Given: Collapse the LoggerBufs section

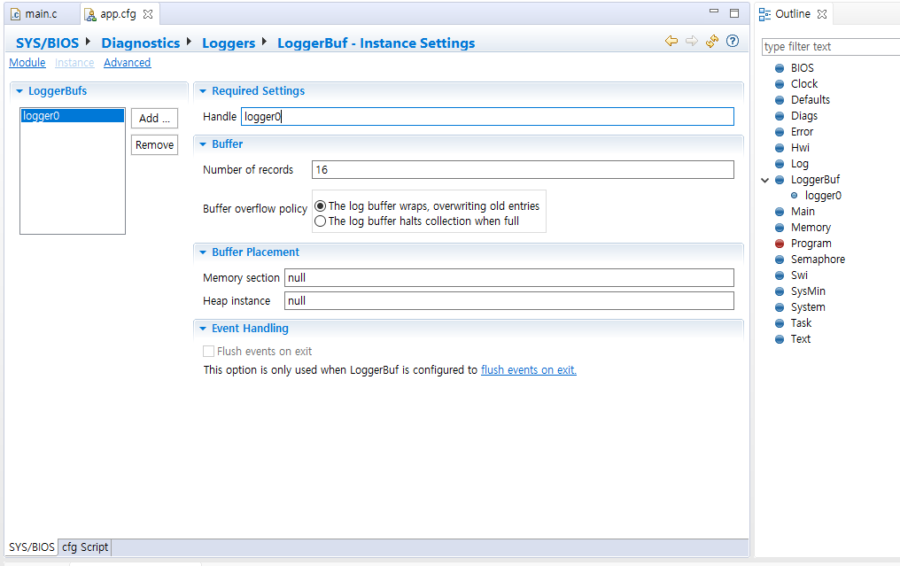Looking at the screenshot, I should (19, 90).
